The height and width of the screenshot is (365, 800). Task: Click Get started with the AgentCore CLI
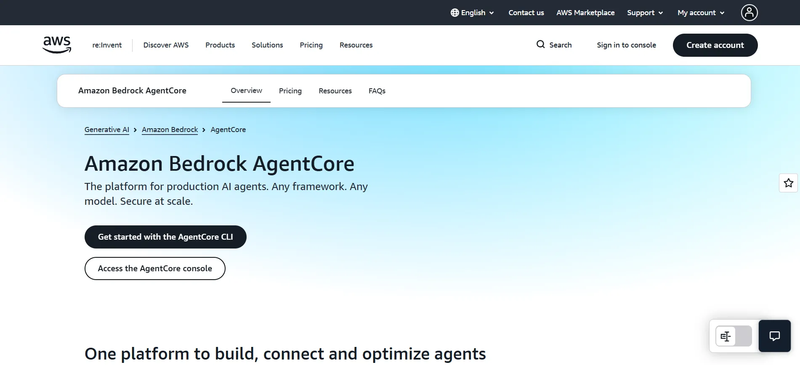165,237
